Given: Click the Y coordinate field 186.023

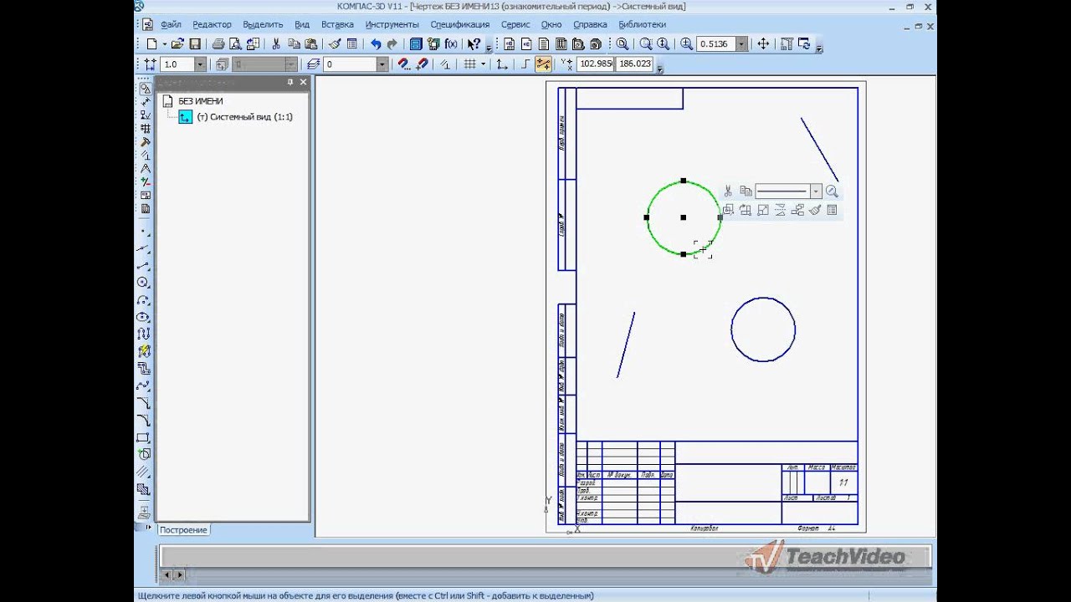Looking at the screenshot, I should pyautogui.click(x=635, y=64).
